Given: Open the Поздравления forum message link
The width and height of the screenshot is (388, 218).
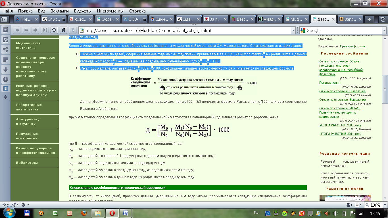Looking at the screenshot, I should point(330,83).
